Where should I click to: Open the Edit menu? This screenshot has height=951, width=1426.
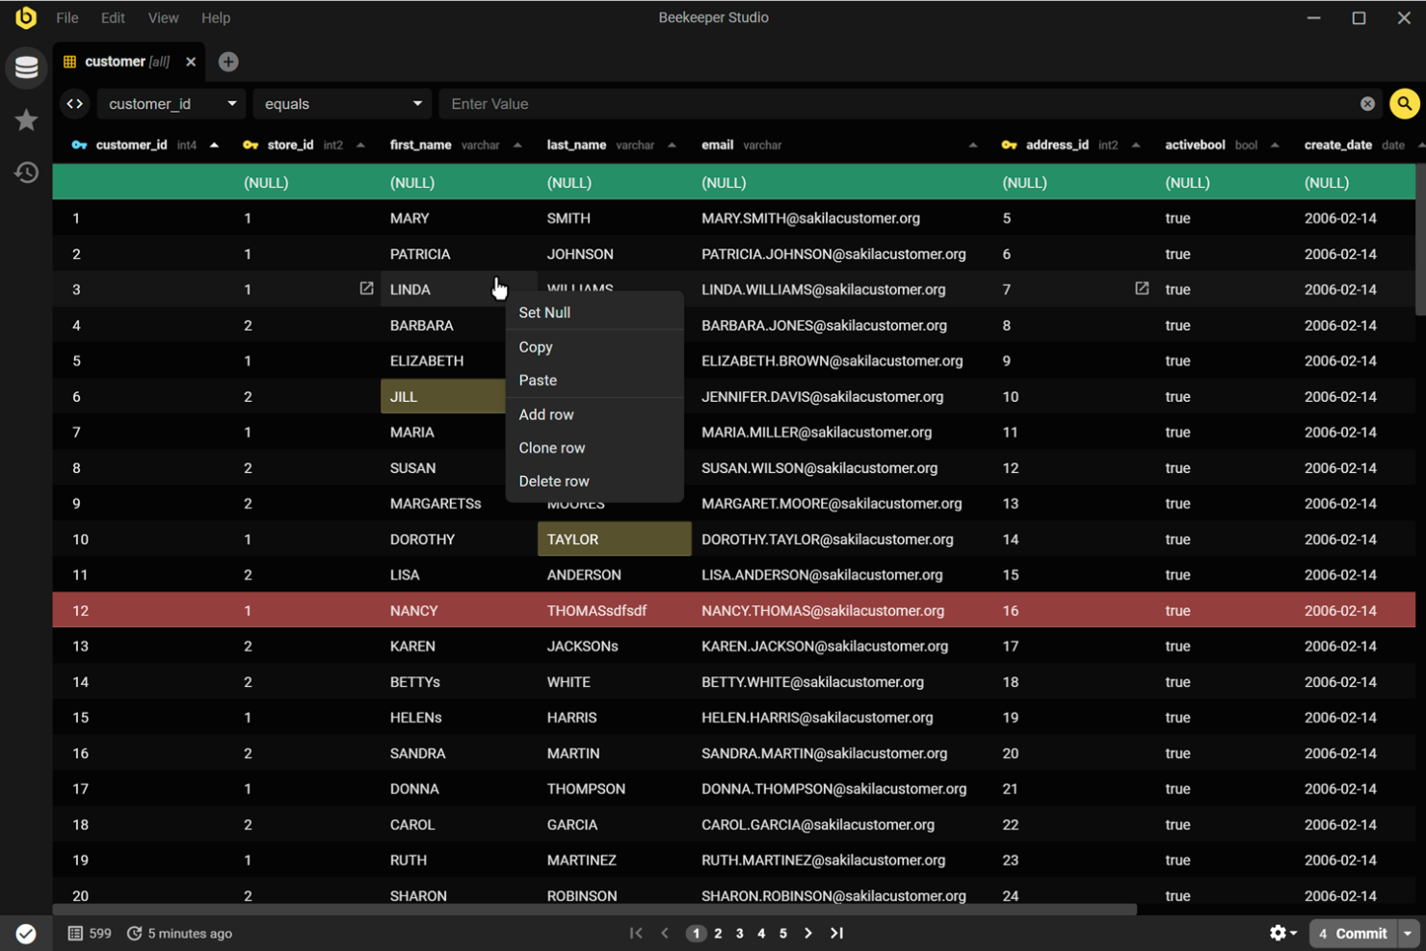point(113,17)
